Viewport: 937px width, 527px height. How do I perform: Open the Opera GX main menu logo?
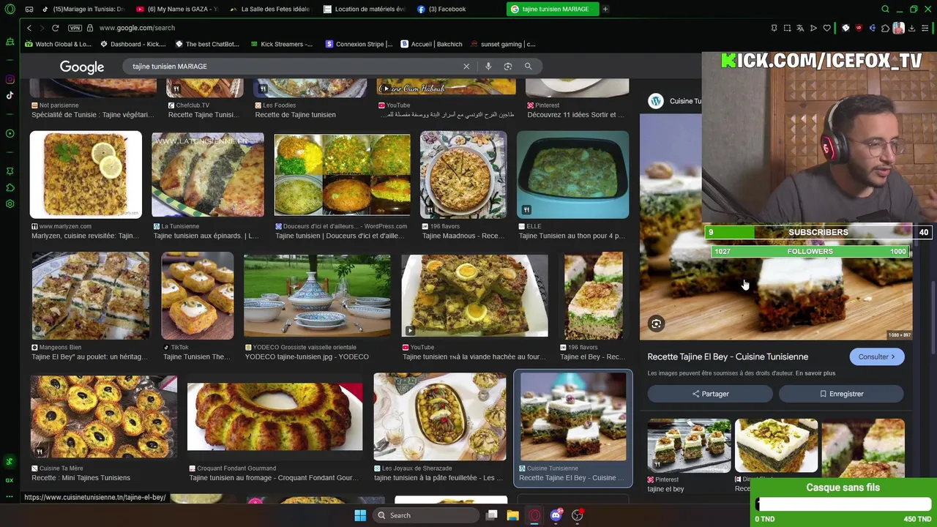(x=10, y=9)
